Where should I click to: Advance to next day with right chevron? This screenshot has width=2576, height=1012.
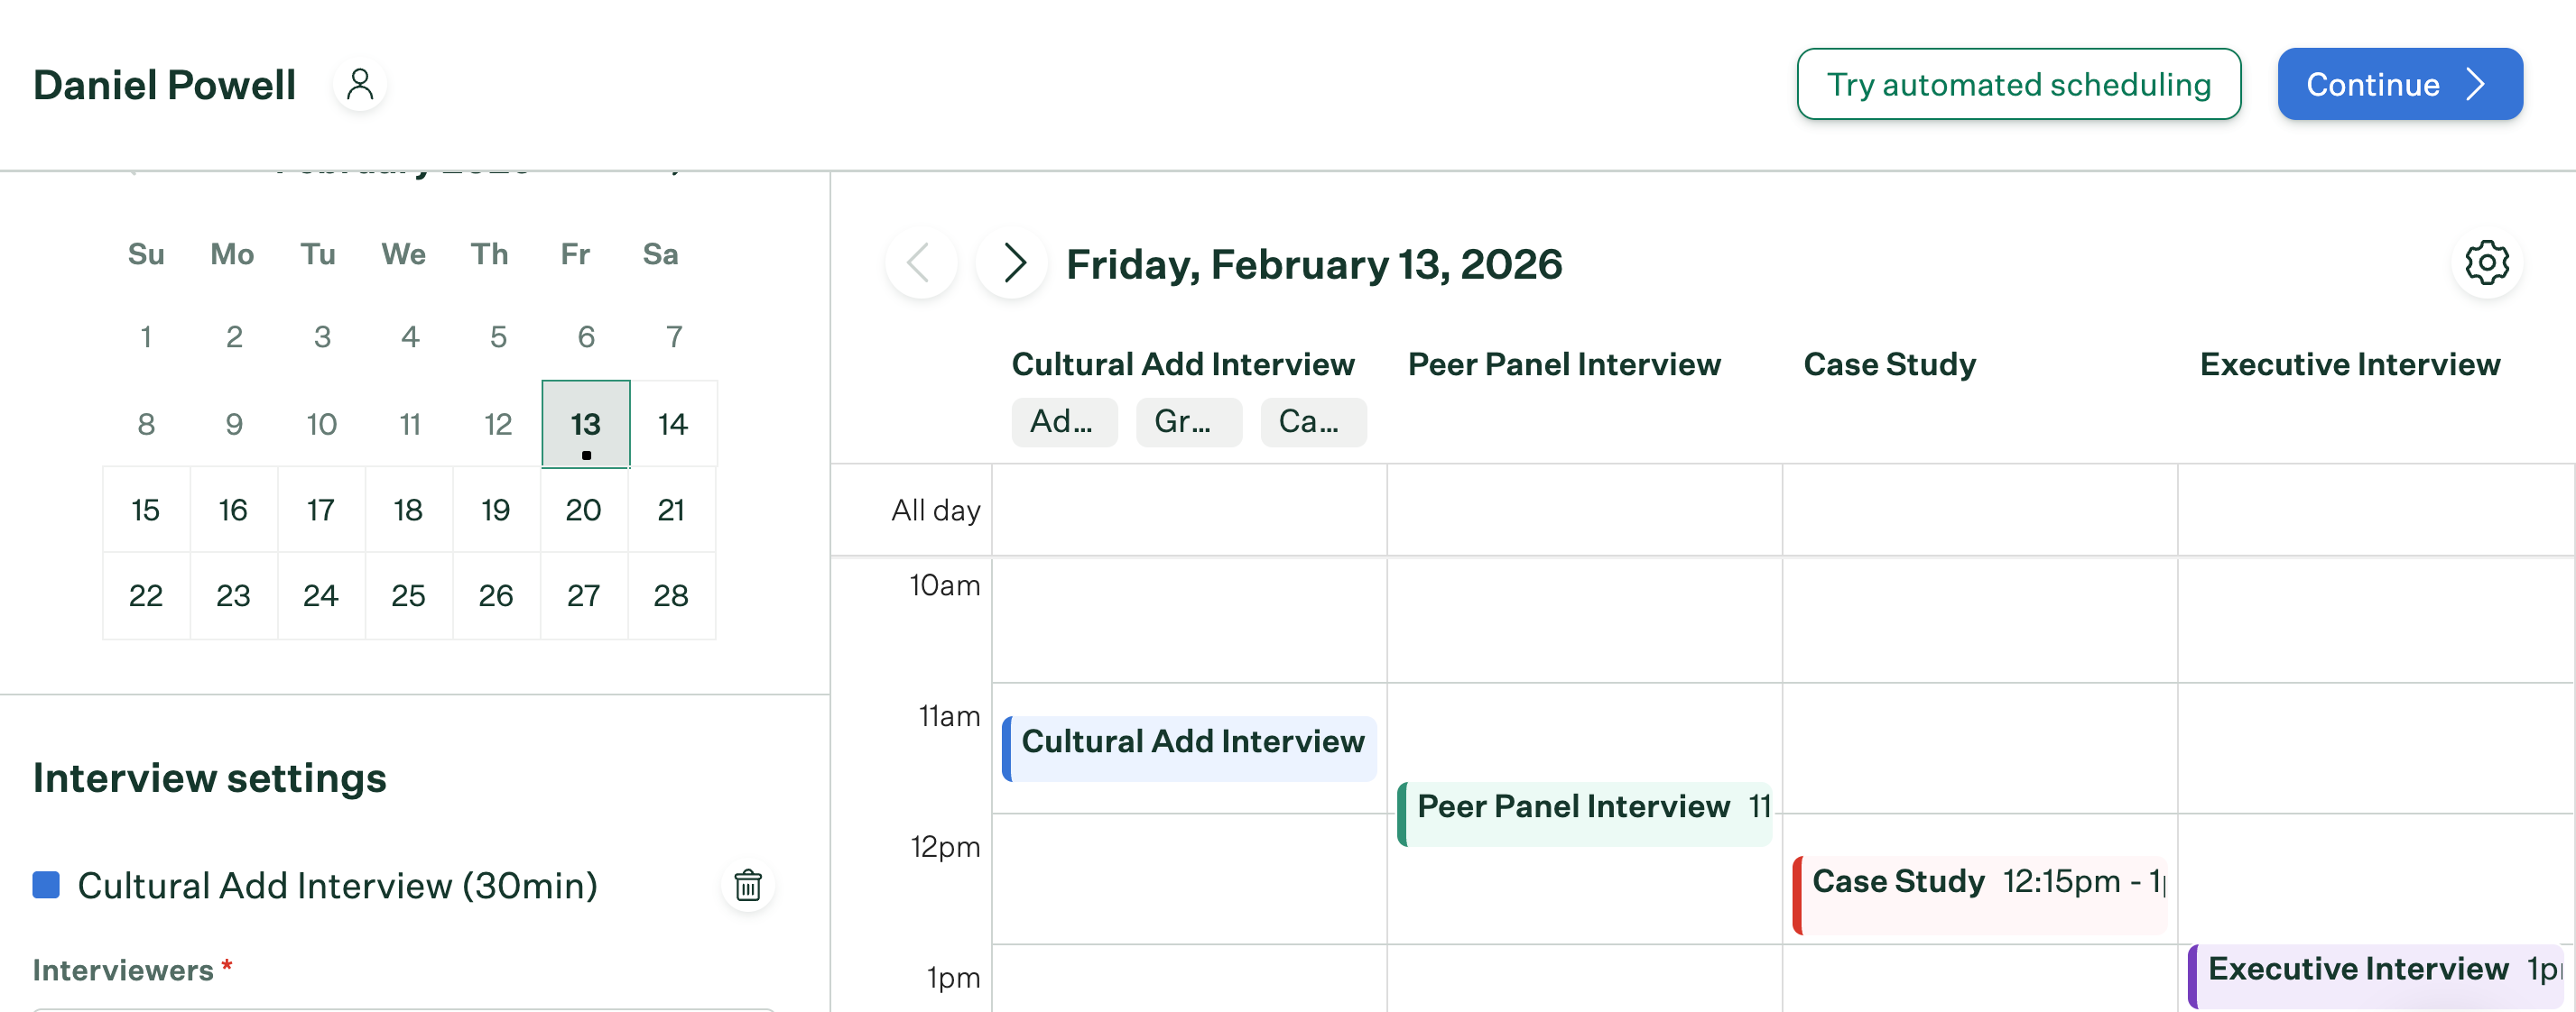1014,263
